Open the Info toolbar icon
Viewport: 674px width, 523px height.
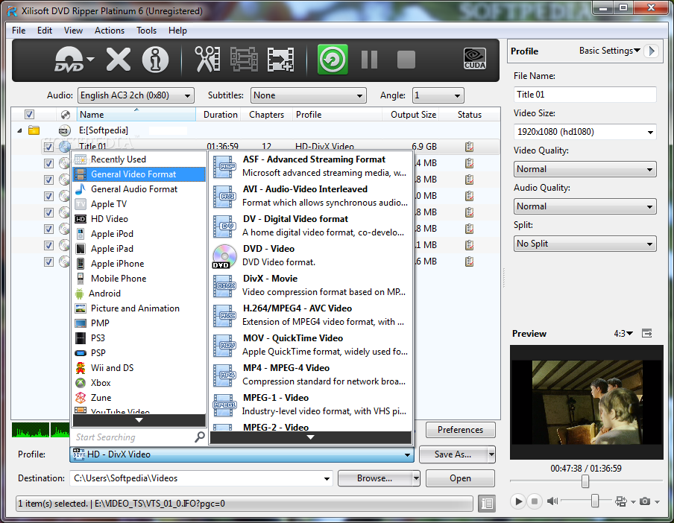click(x=155, y=60)
